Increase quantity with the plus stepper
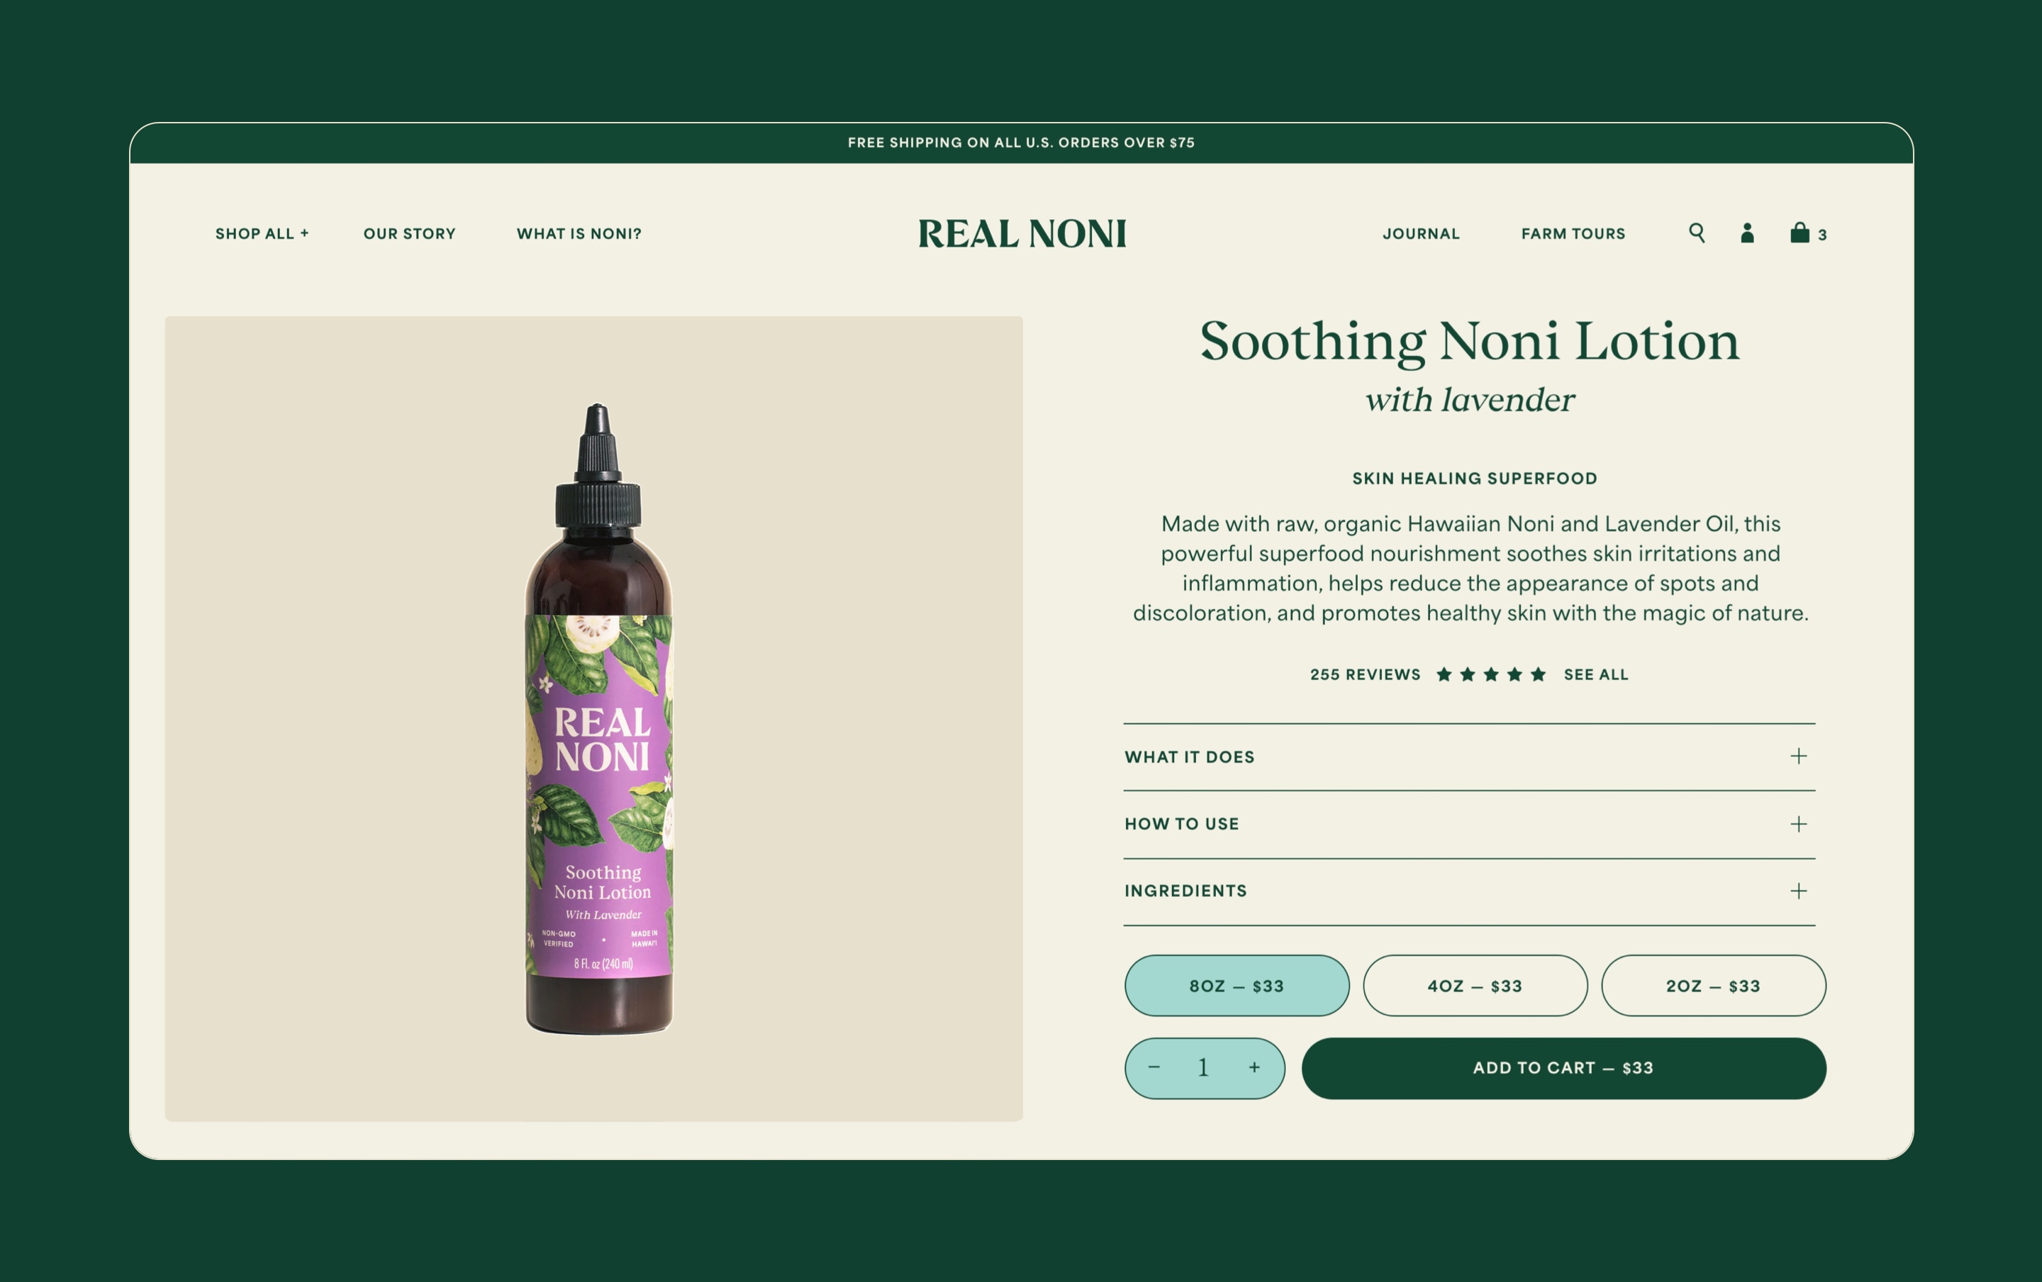 tap(1254, 1067)
